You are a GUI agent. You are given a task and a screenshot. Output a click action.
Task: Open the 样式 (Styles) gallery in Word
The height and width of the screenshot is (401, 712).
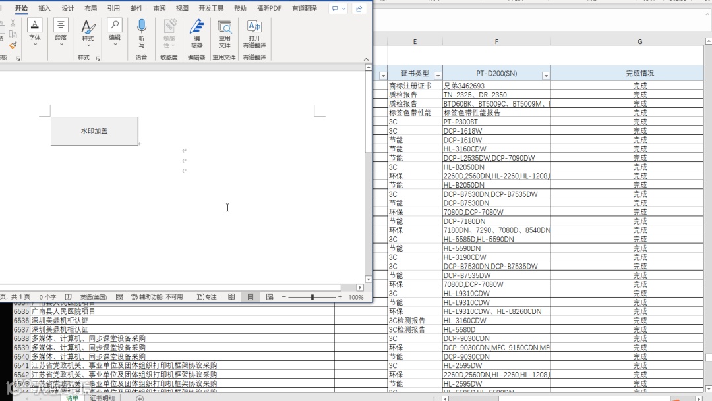[88, 33]
